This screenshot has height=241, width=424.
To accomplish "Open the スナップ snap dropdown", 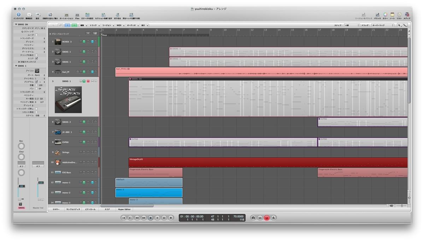I will tap(352, 25).
